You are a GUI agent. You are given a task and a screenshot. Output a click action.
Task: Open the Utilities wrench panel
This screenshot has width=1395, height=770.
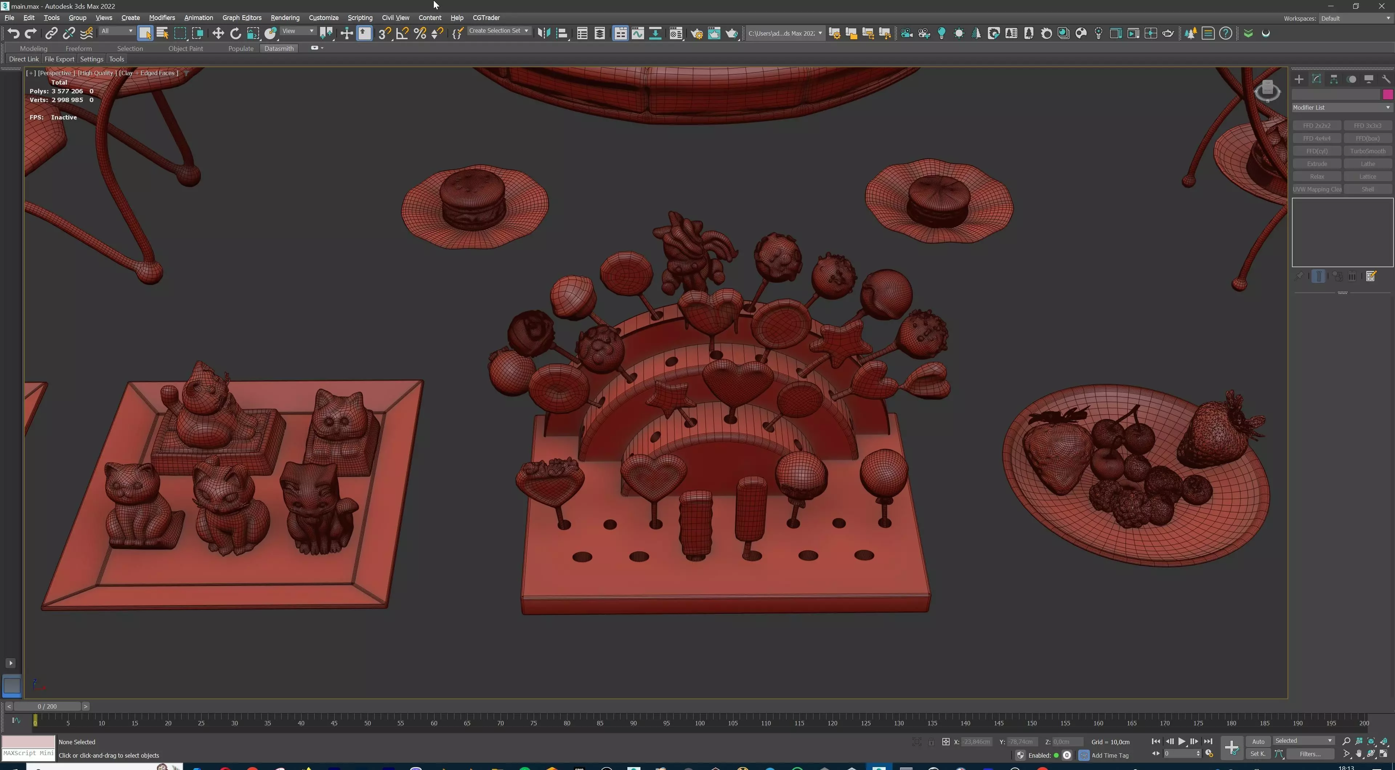coord(1386,79)
